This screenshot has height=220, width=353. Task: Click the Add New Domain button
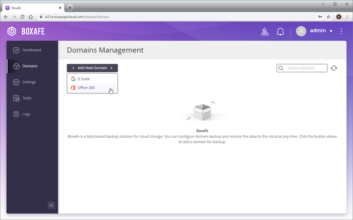[92, 68]
